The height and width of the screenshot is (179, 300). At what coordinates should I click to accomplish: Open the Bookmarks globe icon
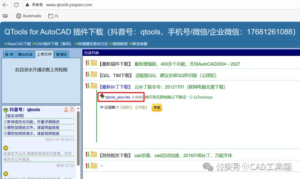coord(19,16)
